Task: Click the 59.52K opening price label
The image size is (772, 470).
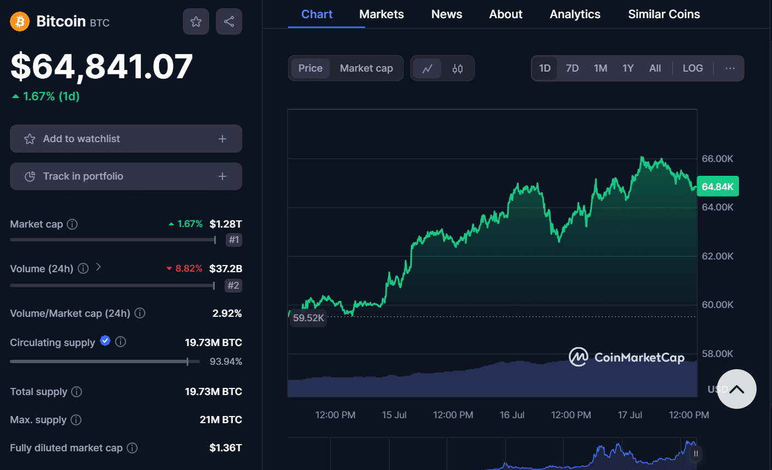Action: tap(308, 318)
